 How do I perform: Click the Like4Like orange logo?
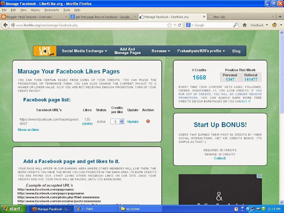click(x=45, y=51)
